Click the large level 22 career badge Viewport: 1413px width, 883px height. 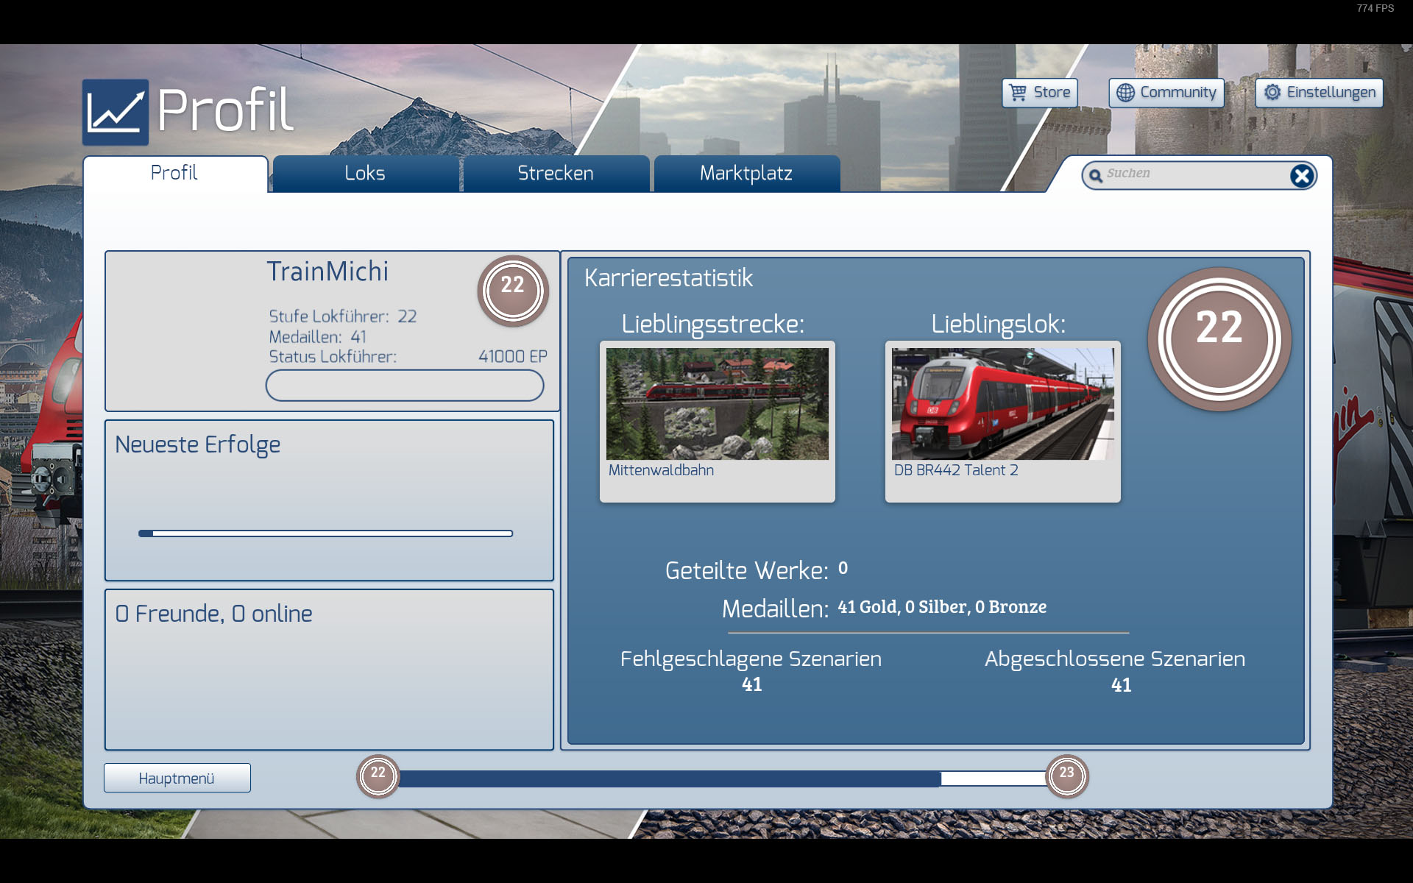1219,338
